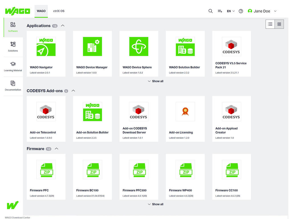Open the WAGO Navigator application icon

(46, 46)
